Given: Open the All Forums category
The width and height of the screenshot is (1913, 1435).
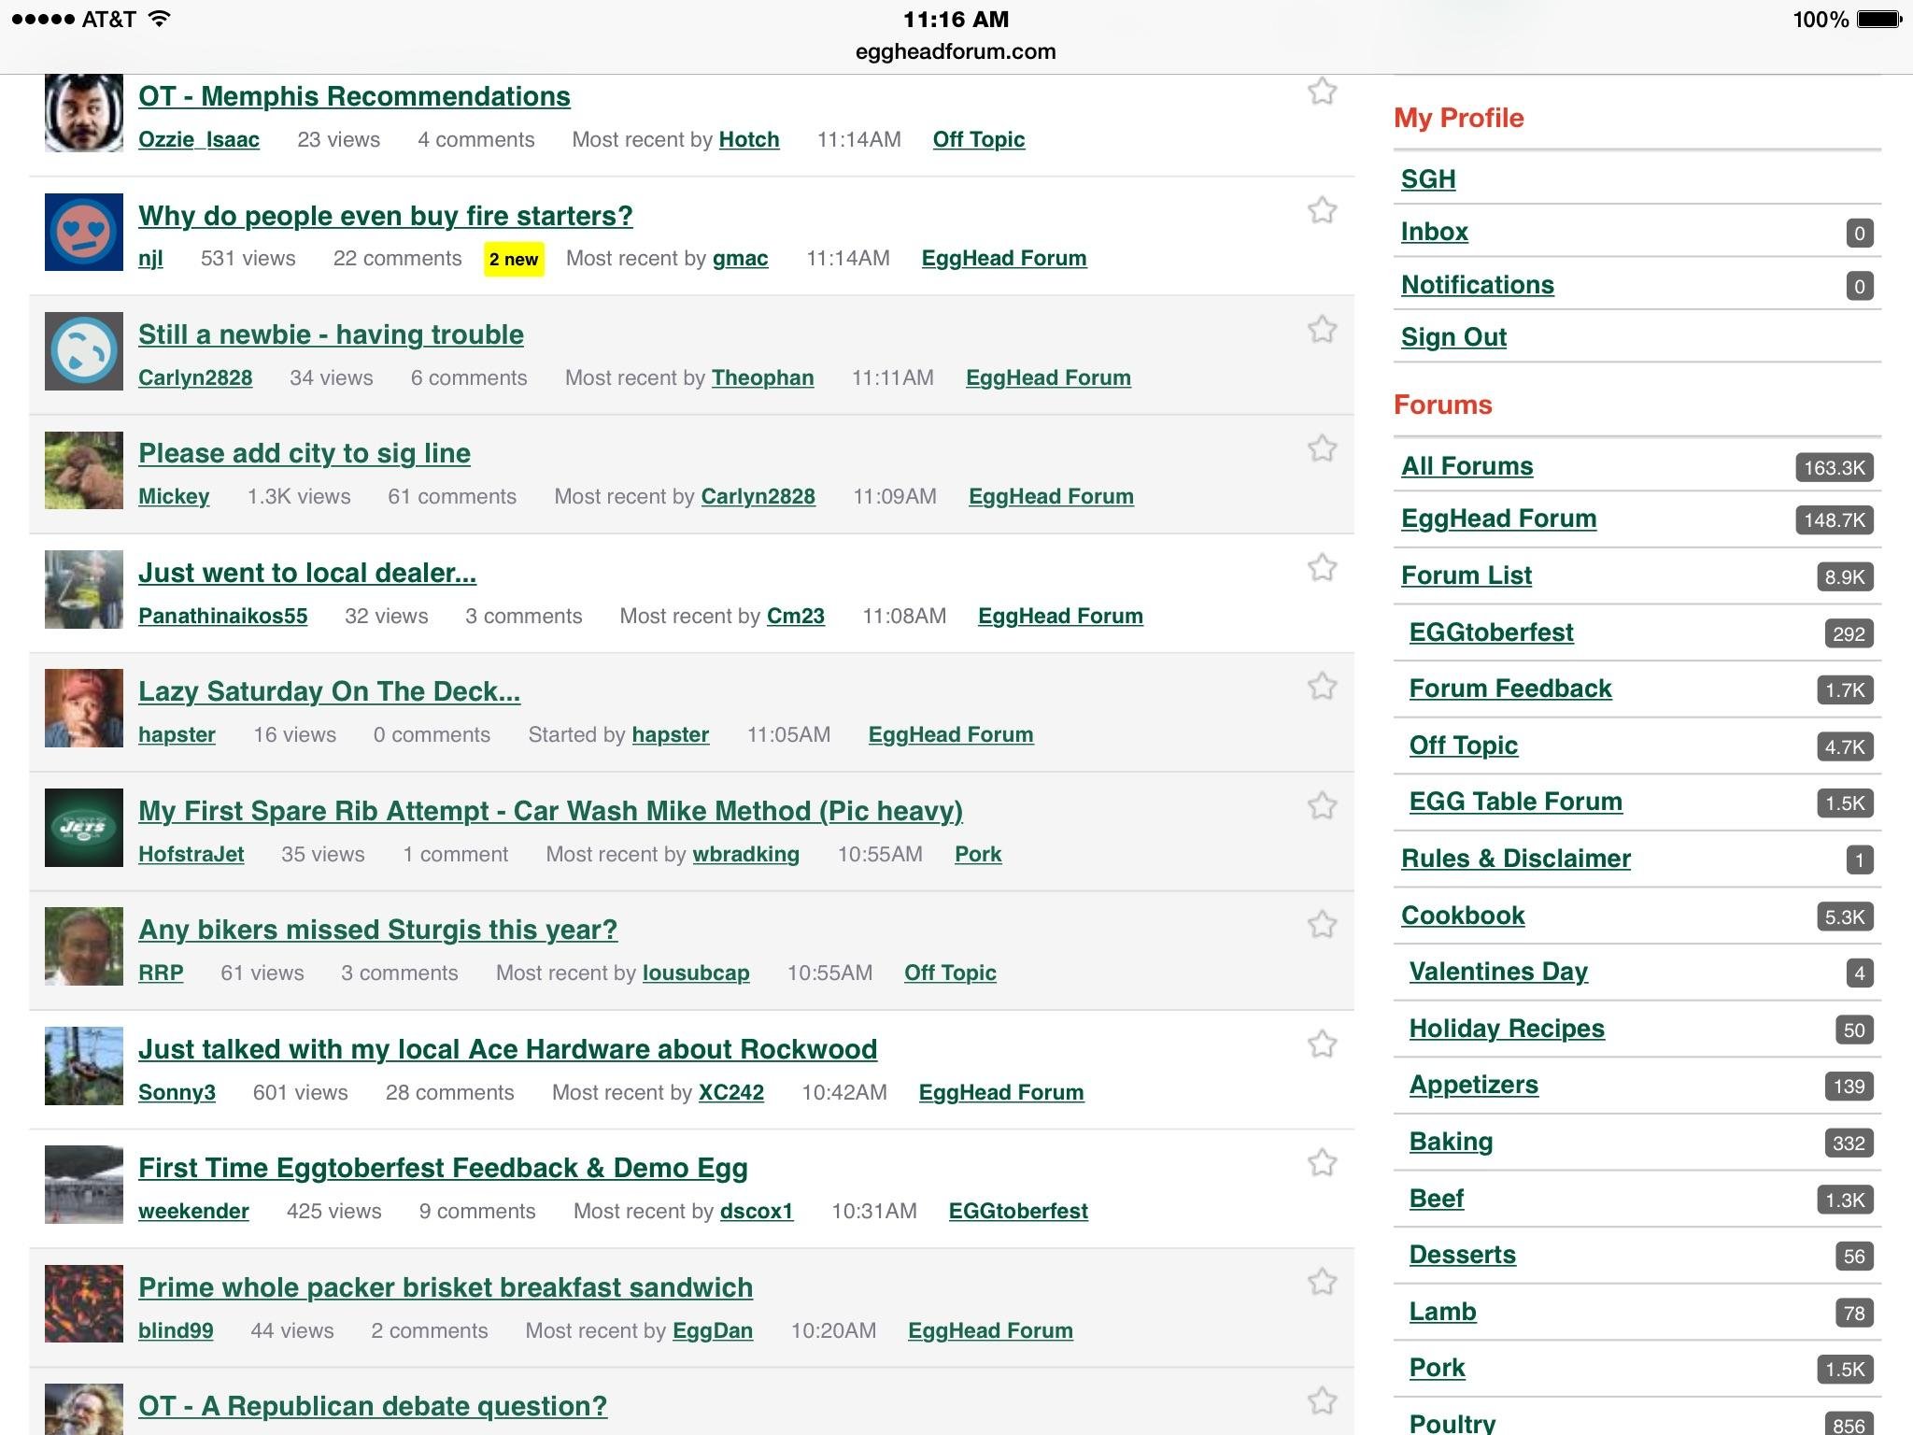Looking at the screenshot, I should pos(1467,466).
